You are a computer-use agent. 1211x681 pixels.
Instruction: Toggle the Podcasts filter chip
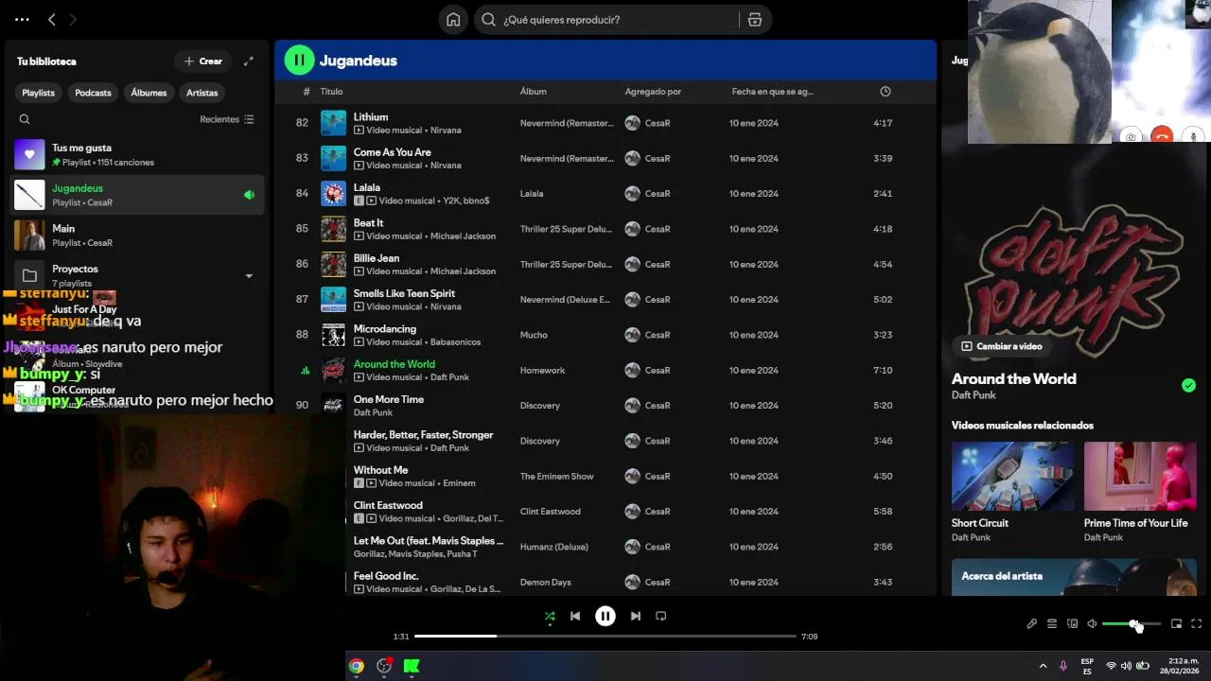pos(93,93)
